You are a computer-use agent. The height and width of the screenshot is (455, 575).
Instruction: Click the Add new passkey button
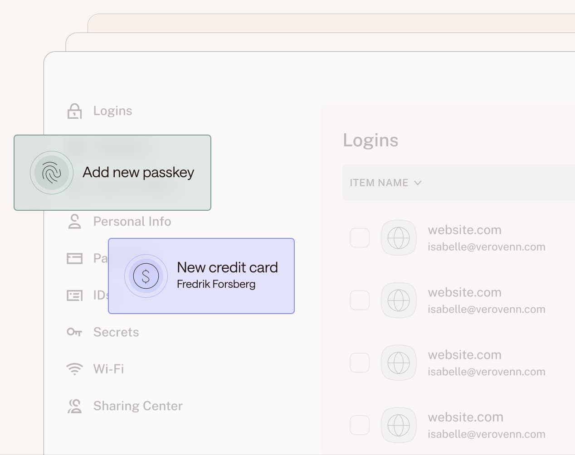[112, 173]
